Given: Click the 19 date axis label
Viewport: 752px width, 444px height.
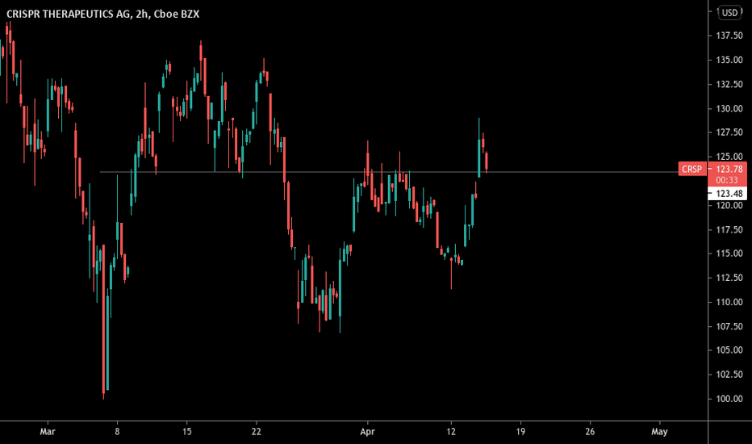Looking at the screenshot, I should [520, 432].
